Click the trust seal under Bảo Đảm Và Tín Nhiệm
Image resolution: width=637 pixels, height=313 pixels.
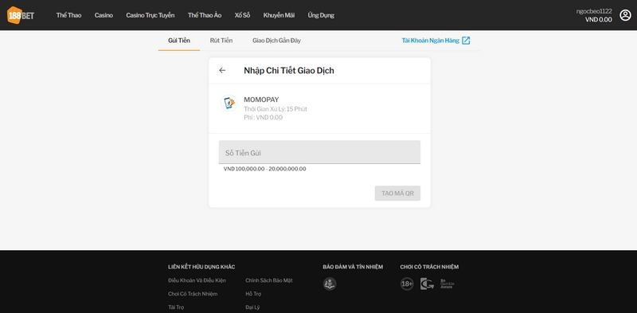coord(330,284)
